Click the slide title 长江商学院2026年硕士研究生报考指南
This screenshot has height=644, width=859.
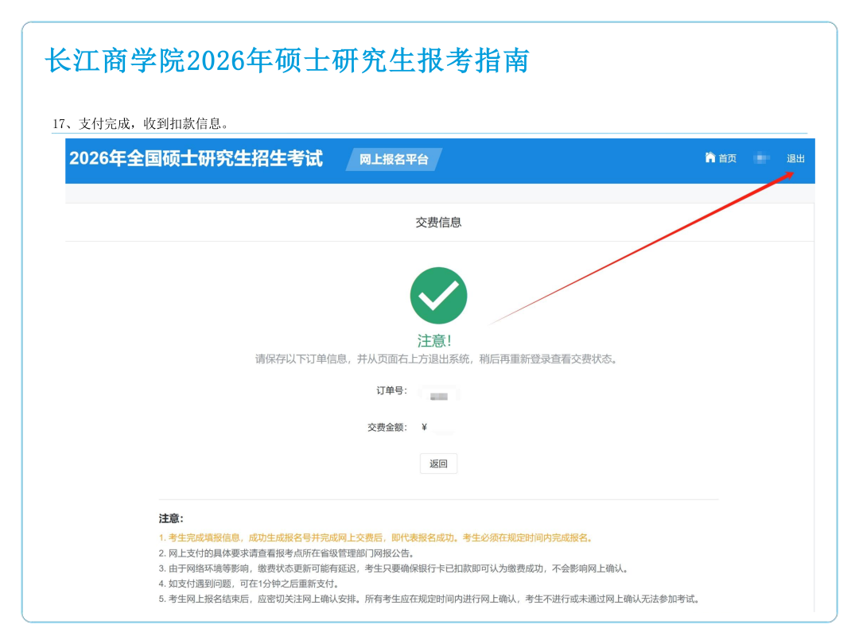pos(287,61)
